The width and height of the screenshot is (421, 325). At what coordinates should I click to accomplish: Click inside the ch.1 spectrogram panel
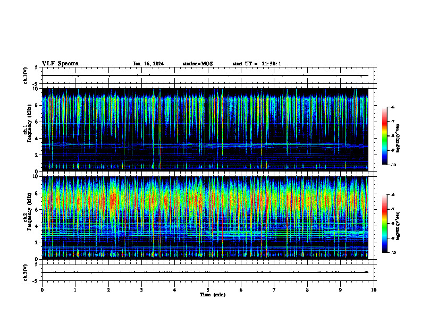(x=205, y=130)
